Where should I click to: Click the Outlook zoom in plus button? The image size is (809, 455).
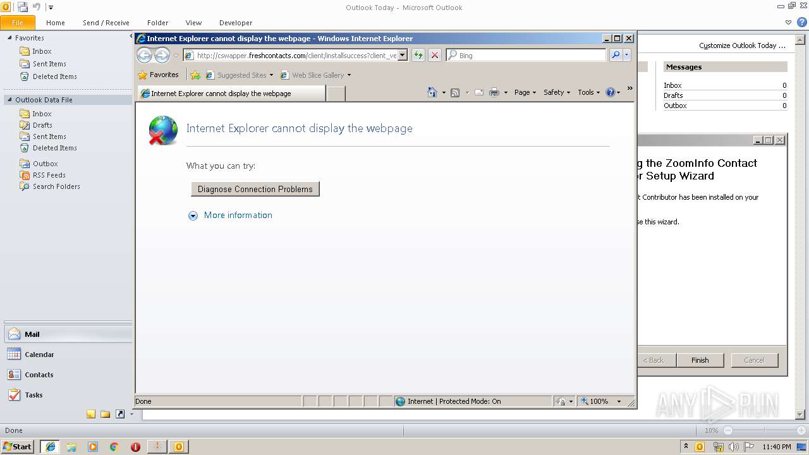[x=801, y=430]
